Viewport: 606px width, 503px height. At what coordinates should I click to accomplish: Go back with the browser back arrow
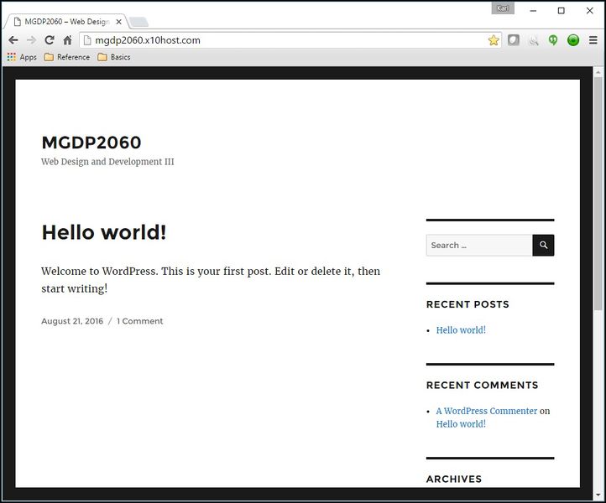[13, 40]
